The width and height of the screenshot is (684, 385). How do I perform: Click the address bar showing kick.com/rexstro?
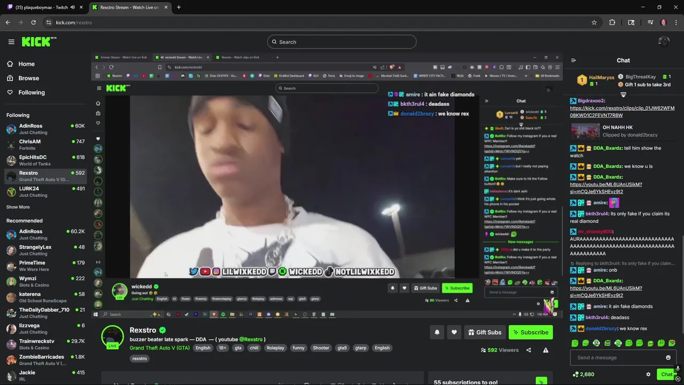(x=321, y=22)
